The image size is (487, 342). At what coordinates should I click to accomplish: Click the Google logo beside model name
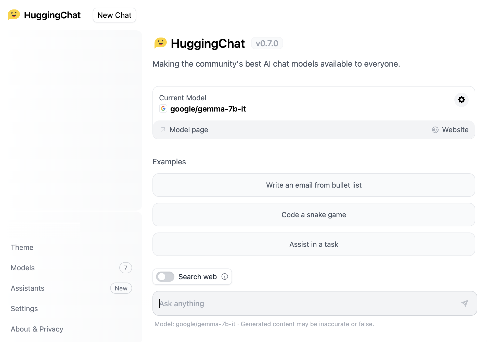(163, 109)
